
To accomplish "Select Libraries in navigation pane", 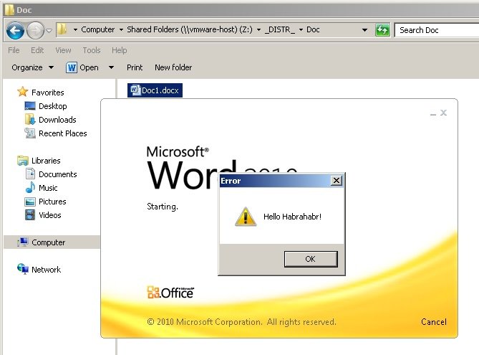I will pos(46,161).
